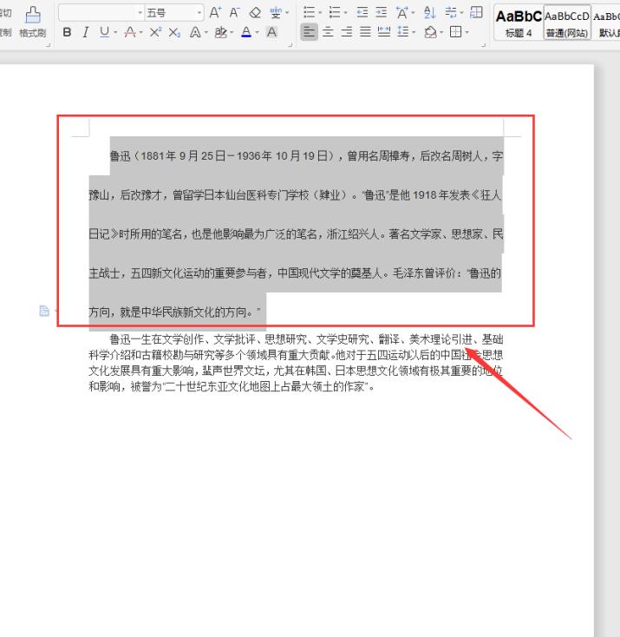The image size is (620, 637).
Task: Expand the font color dropdown arrow
Action: click(257, 32)
